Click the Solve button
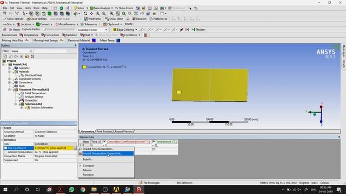Image resolution: width=346 pixels, height=194 pixels. (x=79, y=8)
